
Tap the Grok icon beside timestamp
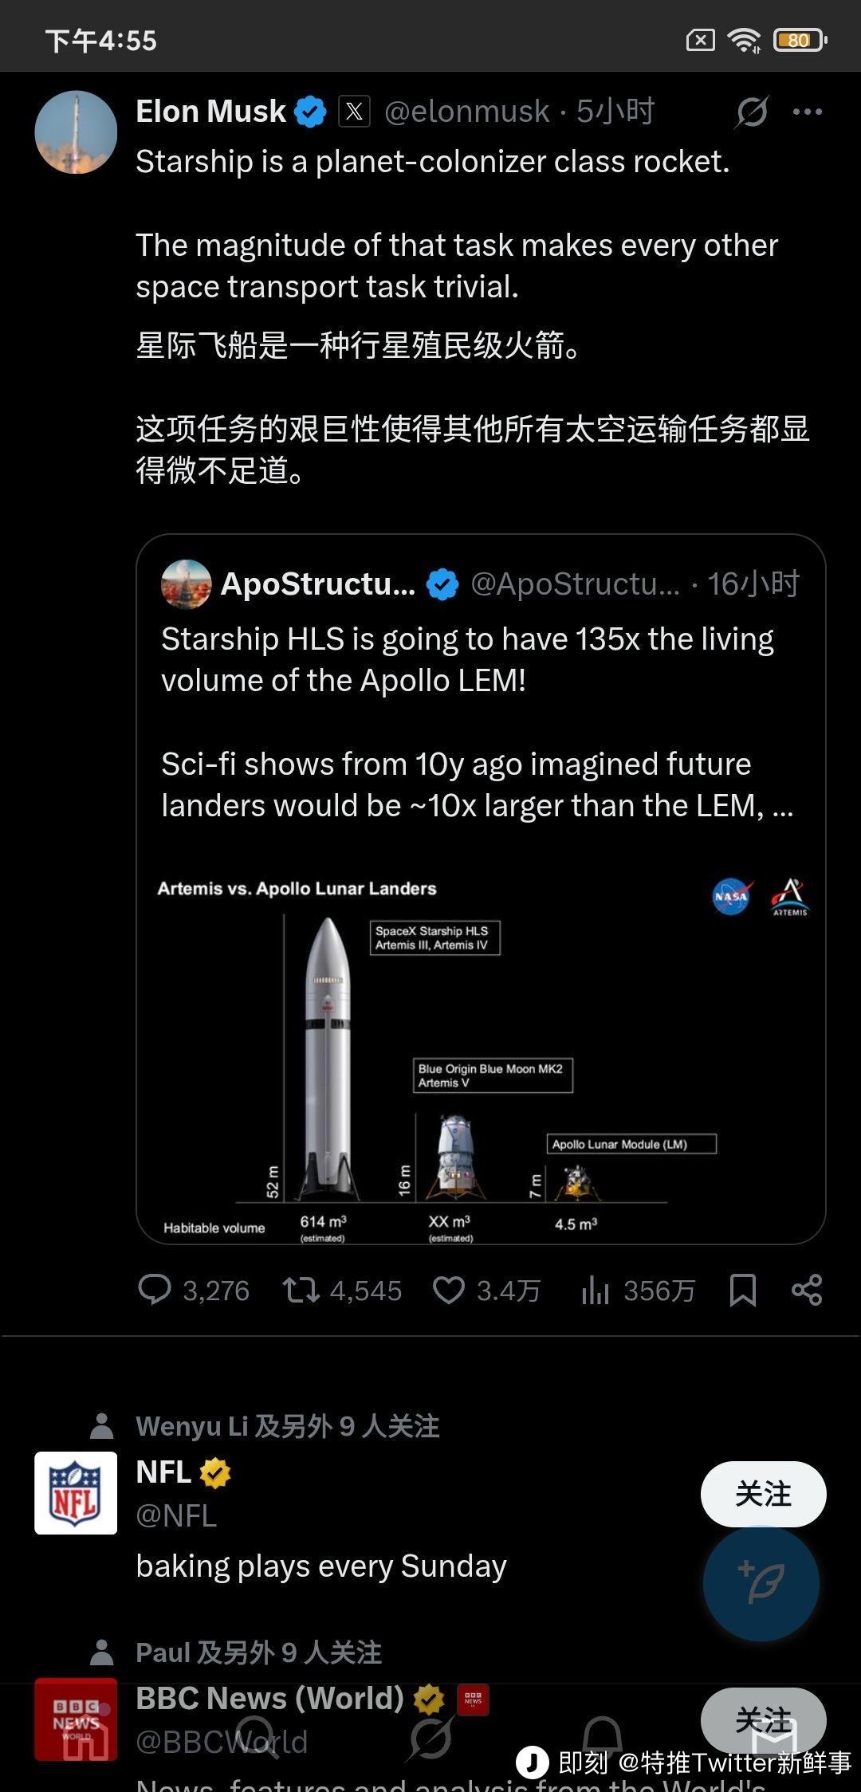coord(752,112)
